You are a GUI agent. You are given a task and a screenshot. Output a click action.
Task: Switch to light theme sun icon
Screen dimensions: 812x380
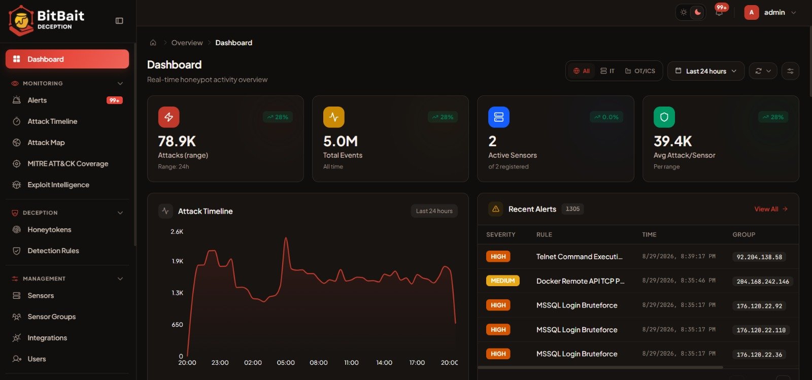tap(684, 12)
